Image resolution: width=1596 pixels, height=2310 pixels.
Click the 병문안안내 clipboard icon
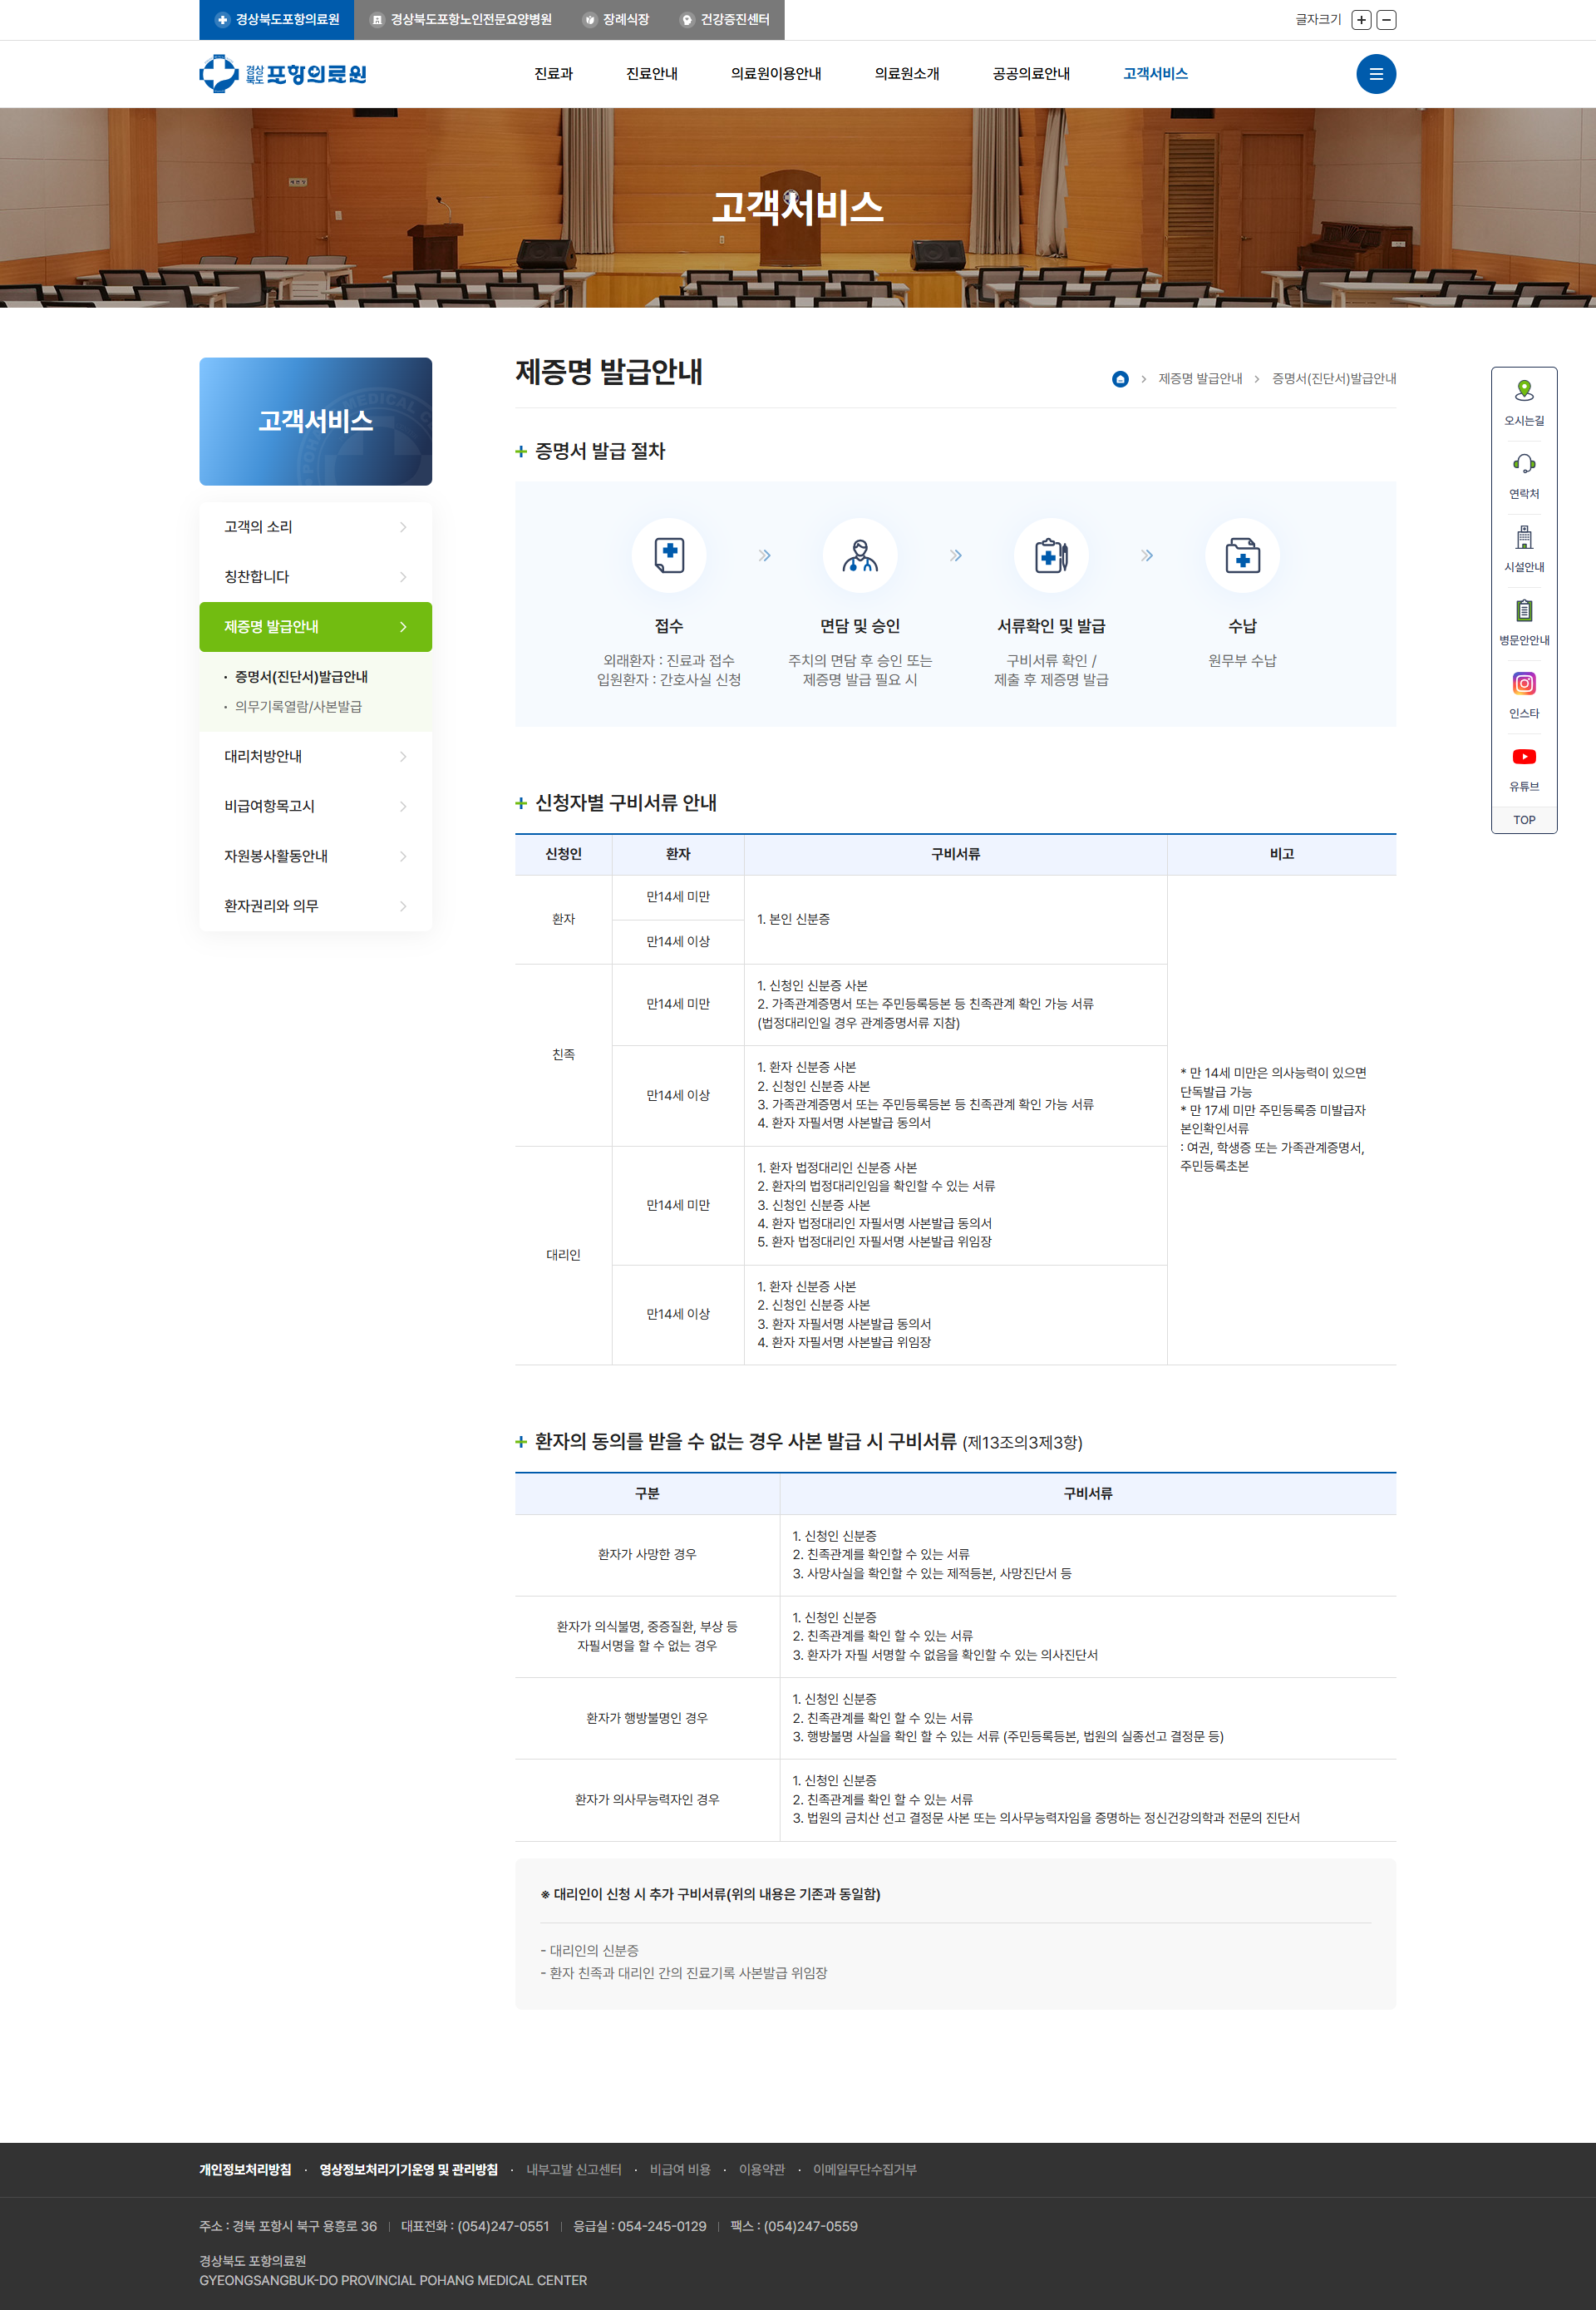[x=1523, y=610]
